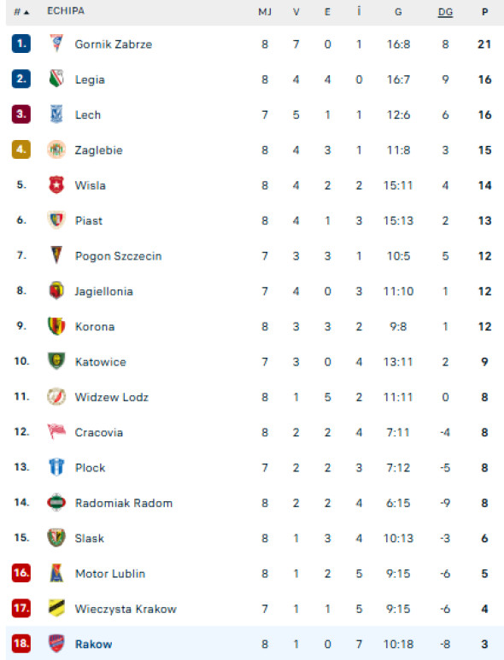Select the Lech club badge
504x660 pixels.
tap(56, 114)
